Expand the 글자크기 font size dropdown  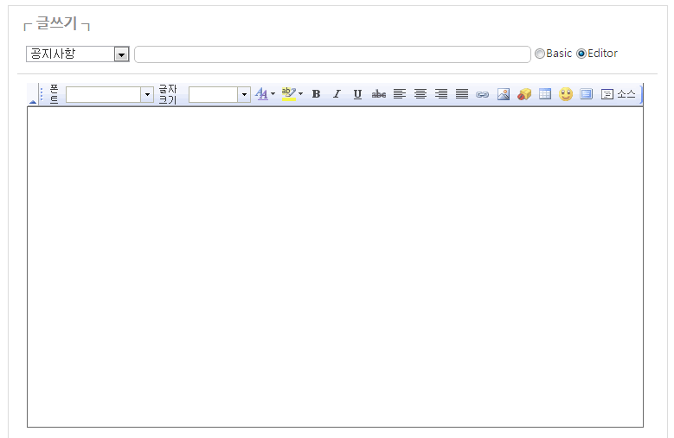click(244, 95)
